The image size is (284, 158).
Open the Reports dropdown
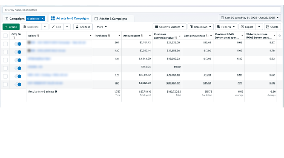(x=226, y=27)
